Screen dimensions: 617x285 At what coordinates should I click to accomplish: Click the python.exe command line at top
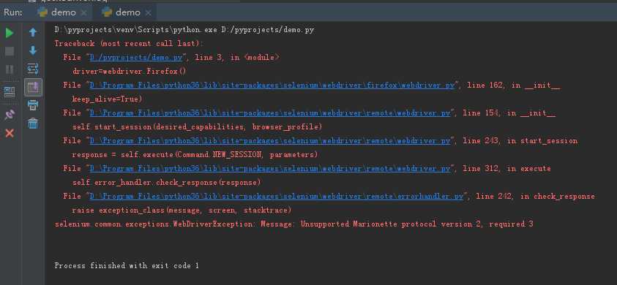pyautogui.click(x=184, y=30)
